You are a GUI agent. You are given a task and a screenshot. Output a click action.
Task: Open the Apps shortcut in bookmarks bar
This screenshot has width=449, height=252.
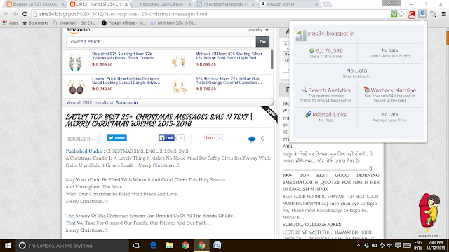click(11, 23)
